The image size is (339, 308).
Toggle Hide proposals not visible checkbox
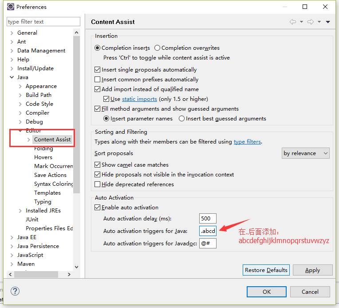[97, 174]
